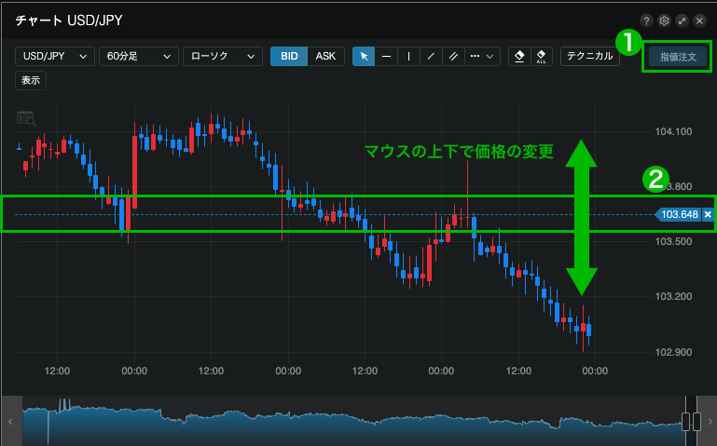Select the vertical line drawing tool
Viewport: 717px width, 446px height.
point(408,57)
